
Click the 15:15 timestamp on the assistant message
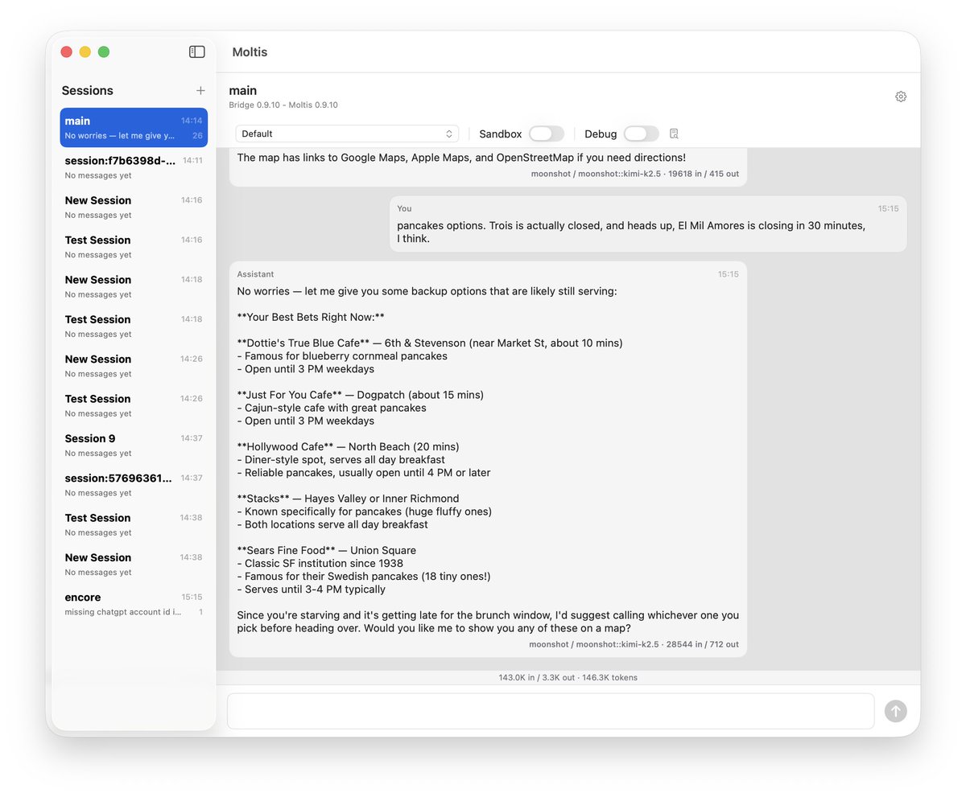tap(728, 274)
